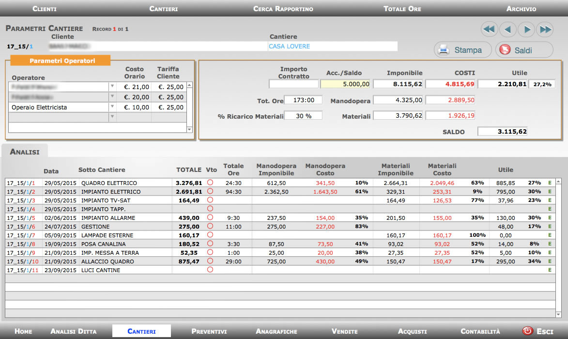
Task: Toggle Vto circle for IMPIANTO ALLARME
Action: click(210, 218)
